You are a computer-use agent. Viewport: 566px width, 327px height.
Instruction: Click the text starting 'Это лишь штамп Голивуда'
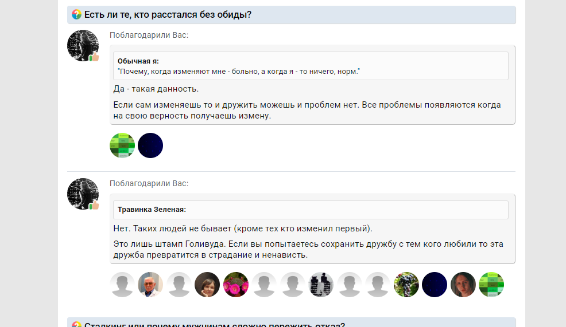[x=308, y=249]
